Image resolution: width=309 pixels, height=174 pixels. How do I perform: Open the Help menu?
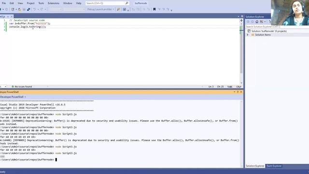(78, 3)
